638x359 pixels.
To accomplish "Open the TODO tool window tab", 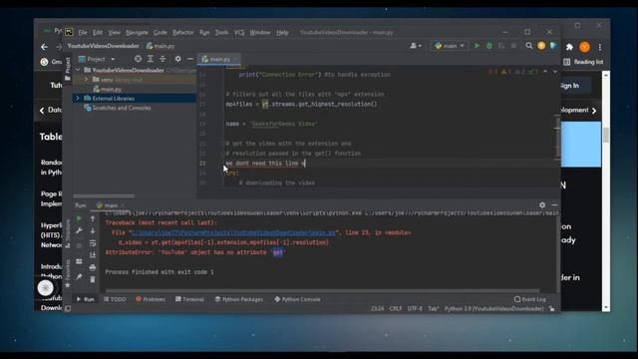I will pyautogui.click(x=115, y=299).
